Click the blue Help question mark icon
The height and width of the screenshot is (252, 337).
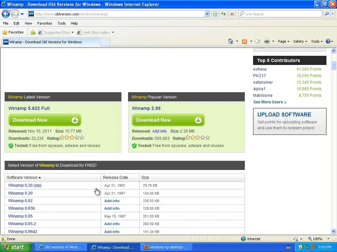tap(328, 41)
